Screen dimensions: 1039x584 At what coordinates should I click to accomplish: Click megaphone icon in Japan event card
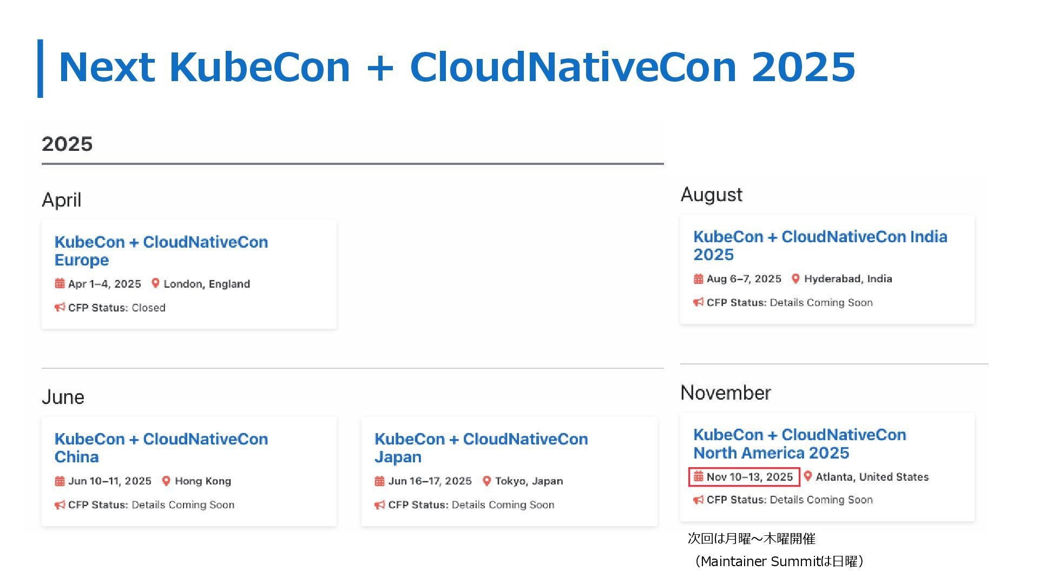coord(379,505)
